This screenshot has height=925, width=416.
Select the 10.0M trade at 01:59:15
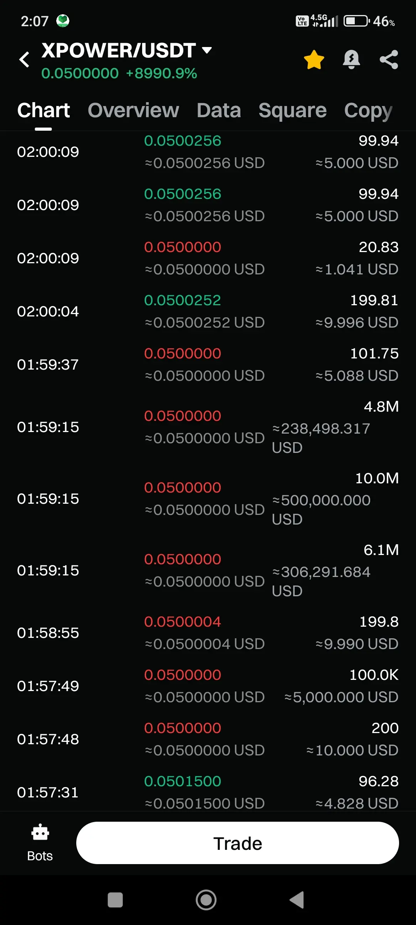click(208, 499)
